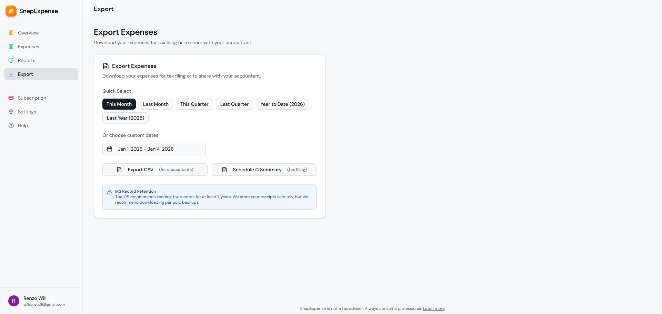Screen dimensions: 662x314
Task: Click the calendar icon in the date field
Action: (110, 149)
